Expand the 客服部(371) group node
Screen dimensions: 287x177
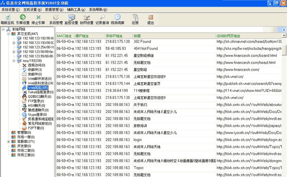[9, 142]
